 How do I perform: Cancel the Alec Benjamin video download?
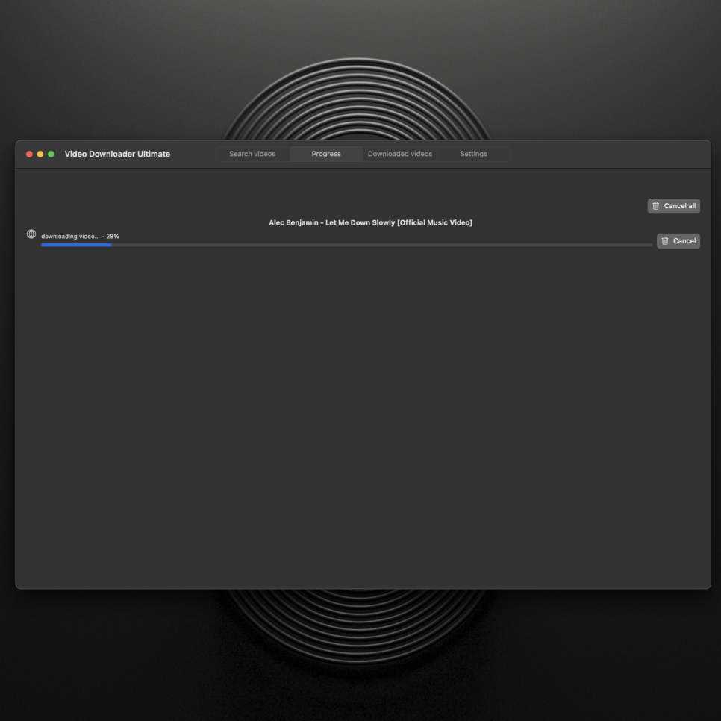pyautogui.click(x=678, y=241)
